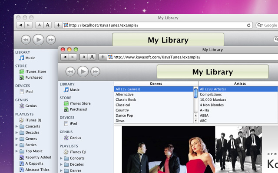Click rewind button in rear window player
The image size is (278, 173).
(26, 39)
